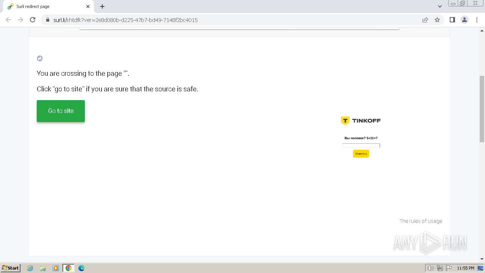Screen dimensions: 485x273
Task: Reload the current page
Action: point(33,20)
